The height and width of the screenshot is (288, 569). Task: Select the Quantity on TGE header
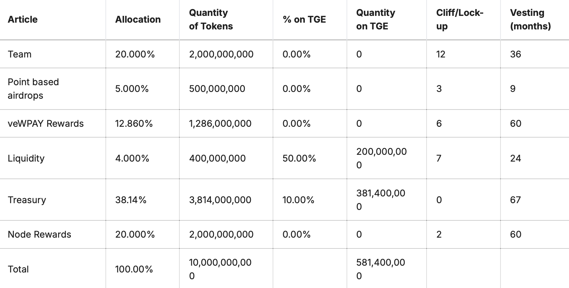click(x=375, y=20)
